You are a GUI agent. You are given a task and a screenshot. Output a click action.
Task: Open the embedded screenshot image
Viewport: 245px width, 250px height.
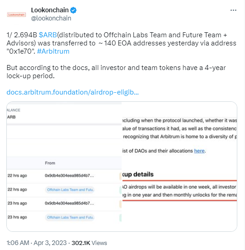pos(122,166)
